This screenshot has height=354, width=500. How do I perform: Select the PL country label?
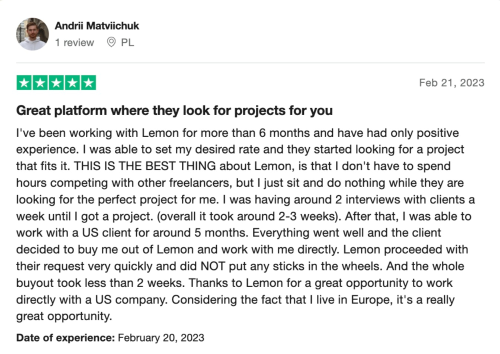tap(127, 42)
